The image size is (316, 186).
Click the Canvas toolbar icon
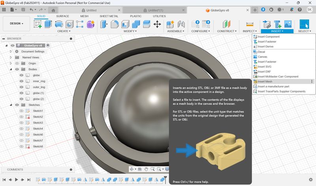(288, 24)
